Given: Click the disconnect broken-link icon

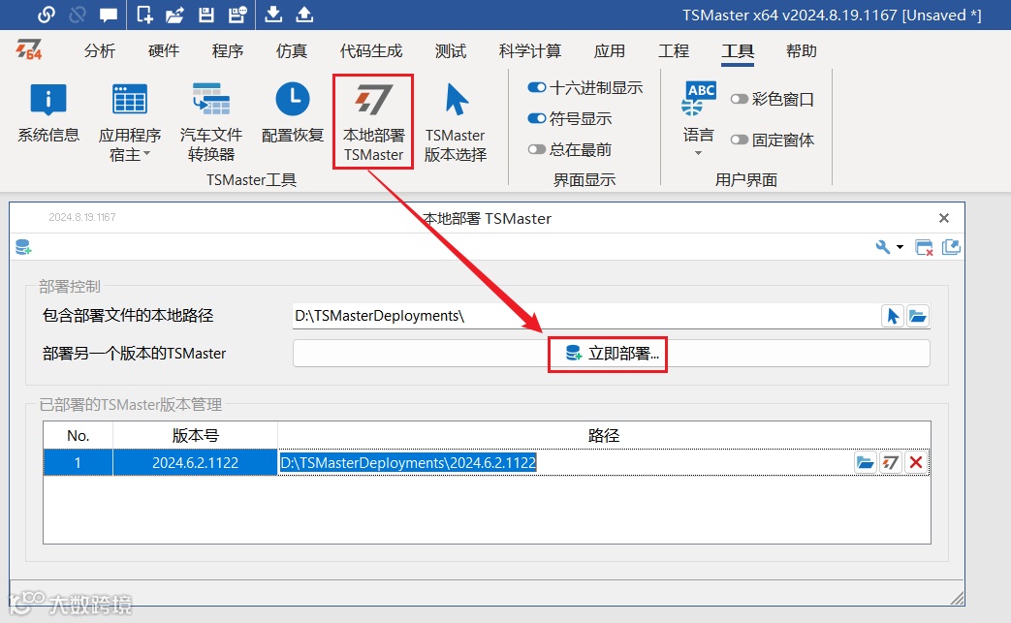Looking at the screenshot, I should coord(78,15).
